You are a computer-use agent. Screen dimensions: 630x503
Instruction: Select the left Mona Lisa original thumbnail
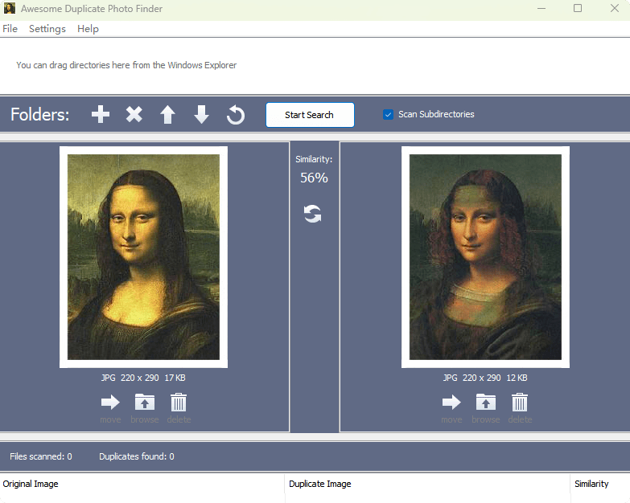pos(143,257)
